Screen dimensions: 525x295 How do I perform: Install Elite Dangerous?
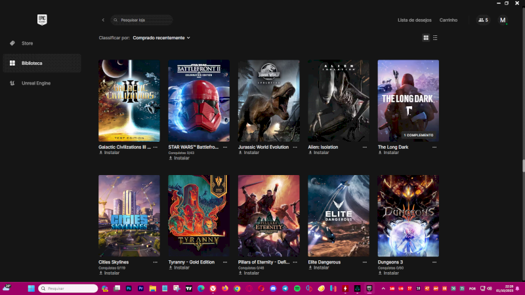tap(319, 267)
